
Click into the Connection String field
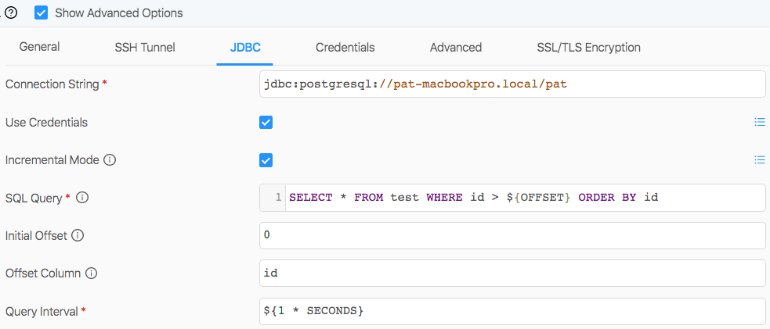[512, 84]
